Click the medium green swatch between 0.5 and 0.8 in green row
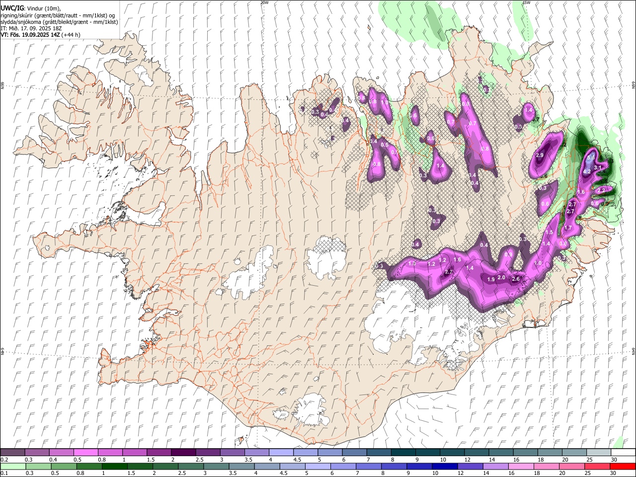Image resolution: width=636 pixels, height=477 pixels. (63, 466)
